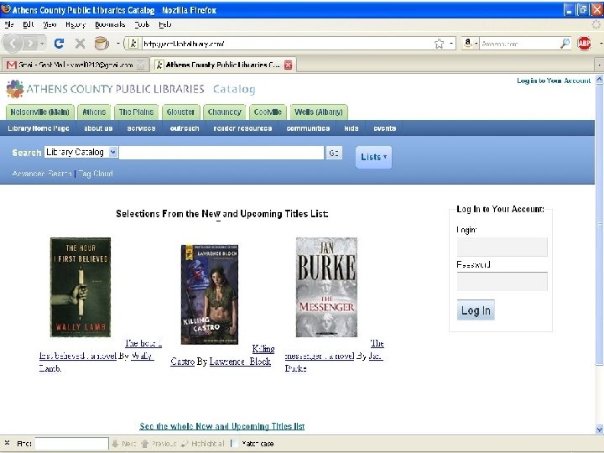Click the coffee cup toolbar icon
The width and height of the screenshot is (604, 453).
(x=102, y=43)
